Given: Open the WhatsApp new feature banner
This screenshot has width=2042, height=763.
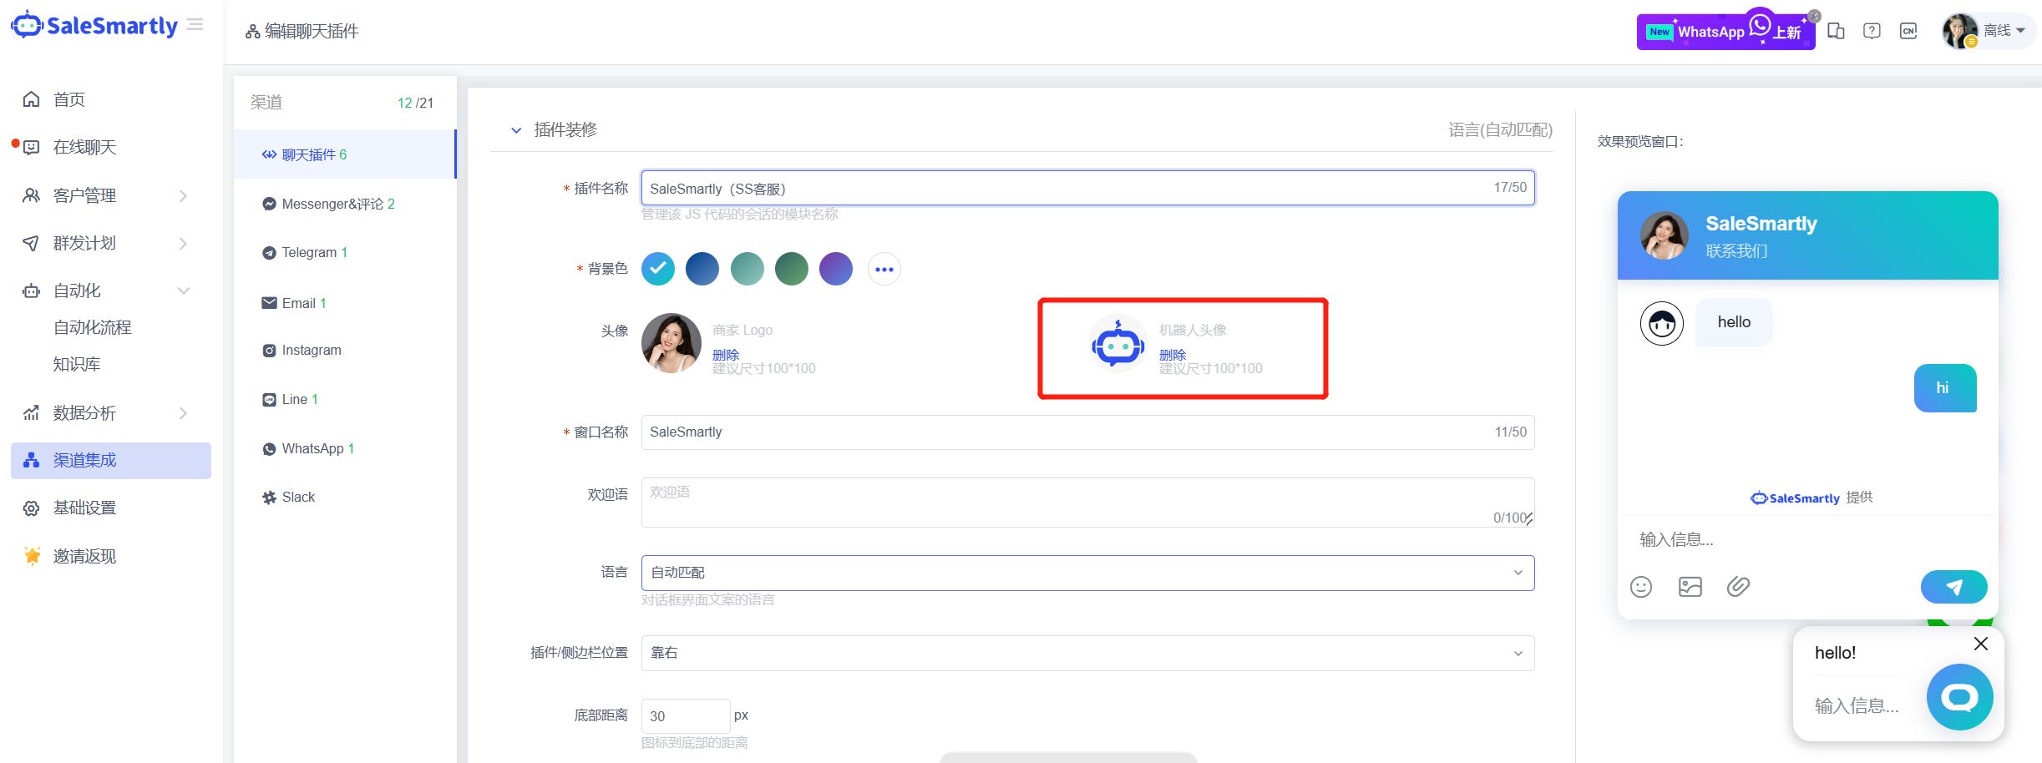Looking at the screenshot, I should [x=1724, y=32].
